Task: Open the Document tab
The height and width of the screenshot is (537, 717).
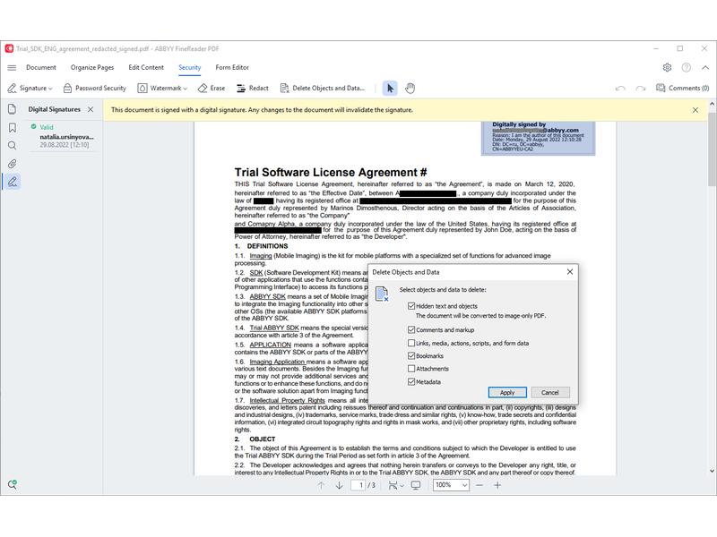Action: tap(40, 68)
